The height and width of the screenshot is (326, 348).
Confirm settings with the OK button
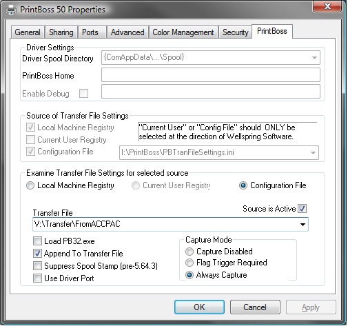coord(199,307)
